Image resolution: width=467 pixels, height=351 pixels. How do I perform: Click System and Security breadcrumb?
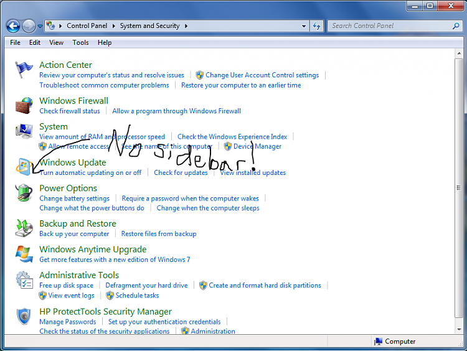150,26
